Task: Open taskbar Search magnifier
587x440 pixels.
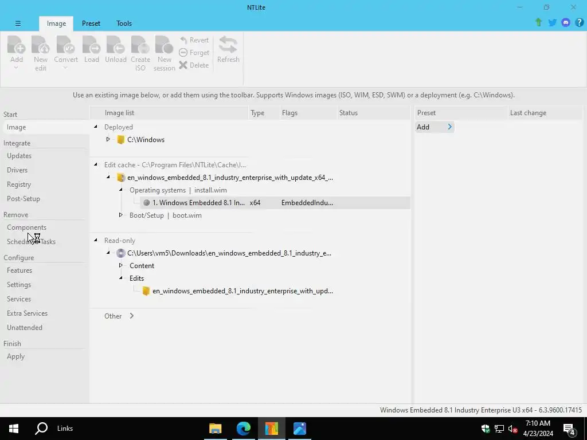Action: (41, 429)
